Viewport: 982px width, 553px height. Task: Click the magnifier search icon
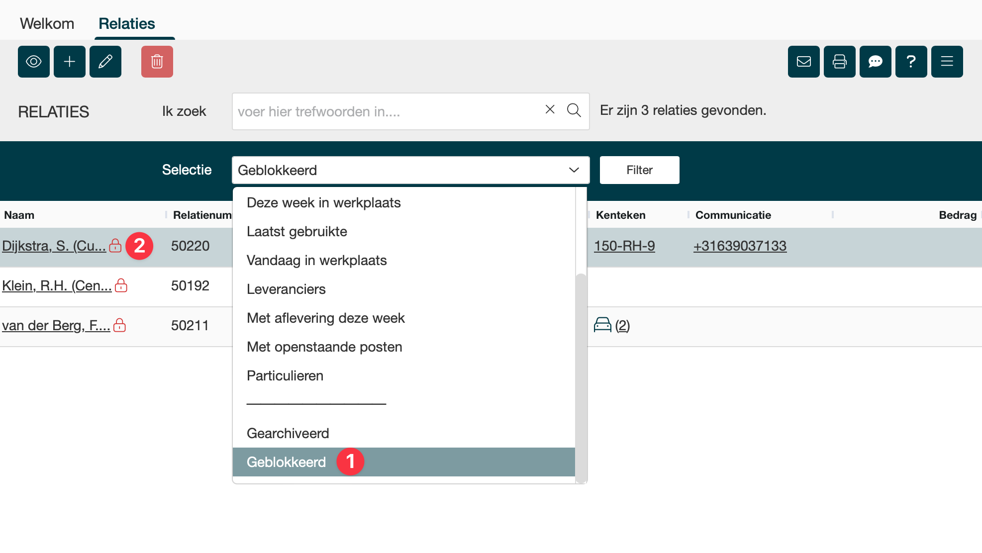coord(574,110)
